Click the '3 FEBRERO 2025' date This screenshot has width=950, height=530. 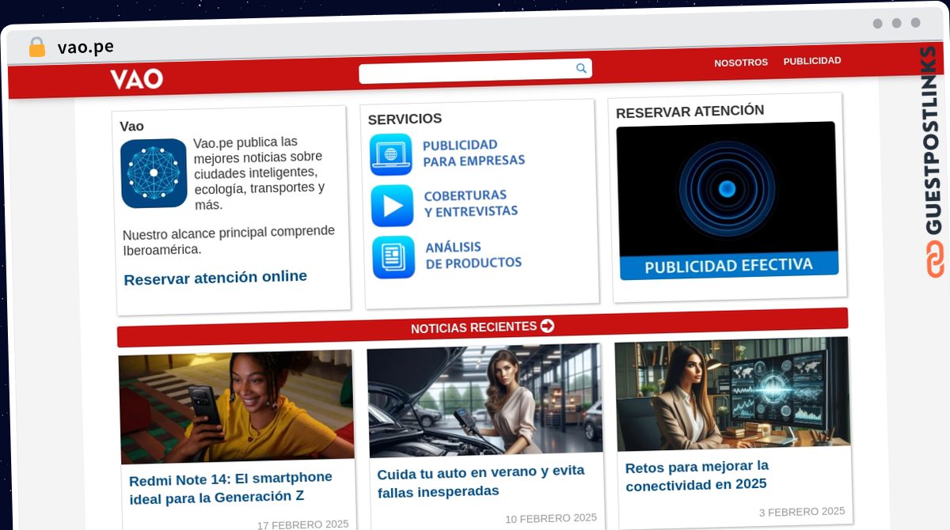click(802, 512)
